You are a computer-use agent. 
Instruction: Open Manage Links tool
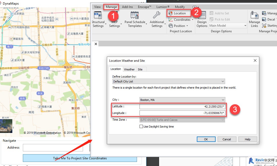coord(254,19)
